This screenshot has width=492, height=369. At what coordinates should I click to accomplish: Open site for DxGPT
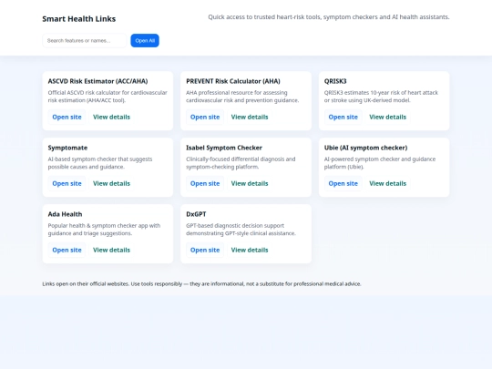pyautogui.click(x=205, y=250)
